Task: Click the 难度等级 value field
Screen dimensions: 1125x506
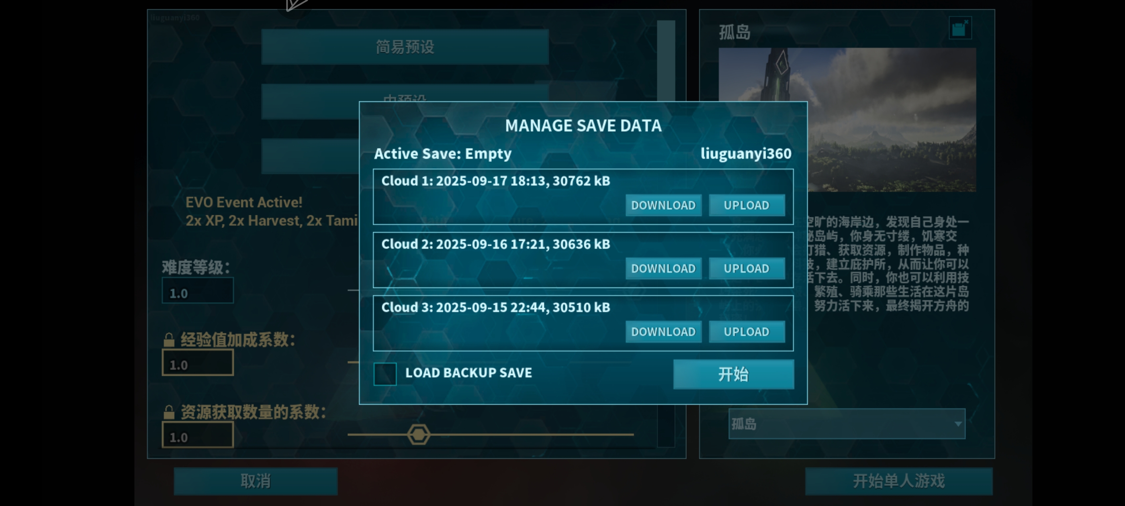Action: pyautogui.click(x=198, y=291)
